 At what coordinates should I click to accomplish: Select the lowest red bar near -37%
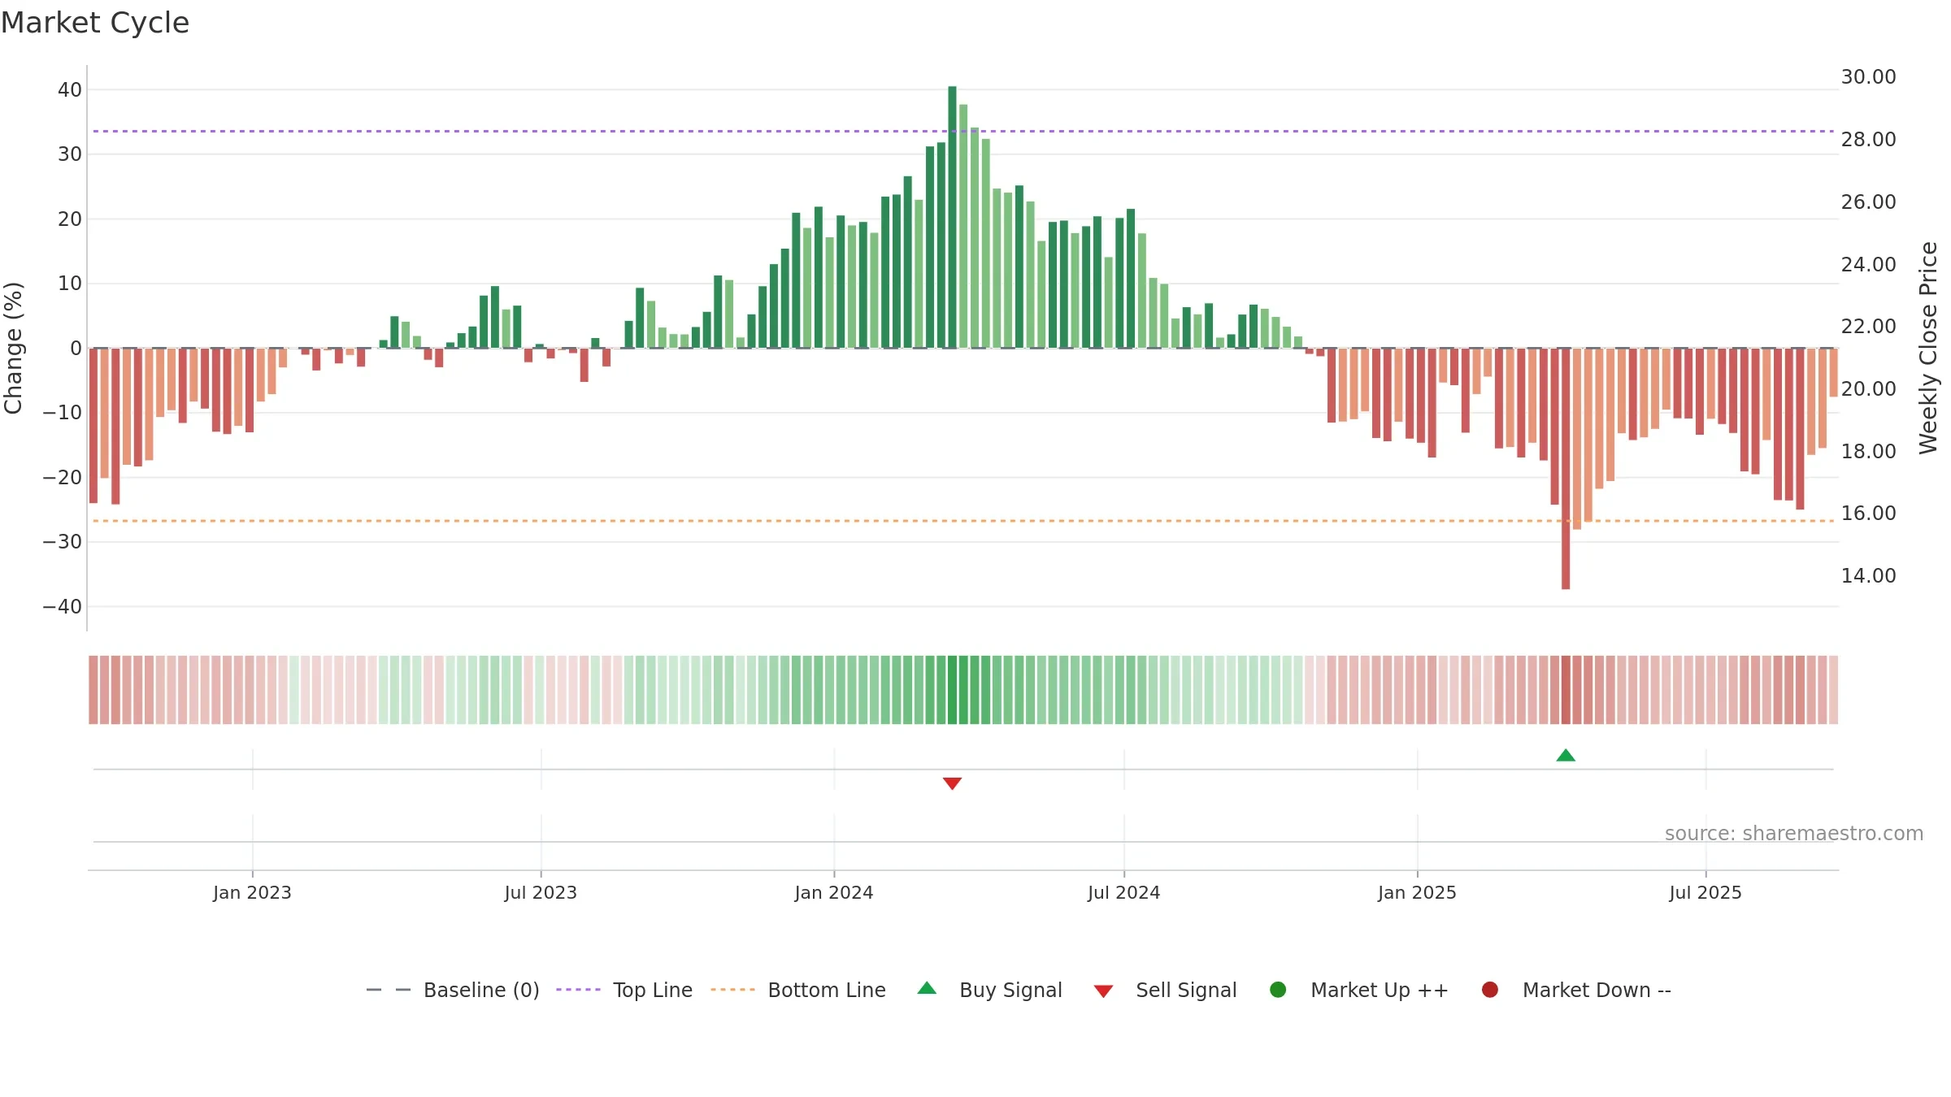(x=1566, y=469)
